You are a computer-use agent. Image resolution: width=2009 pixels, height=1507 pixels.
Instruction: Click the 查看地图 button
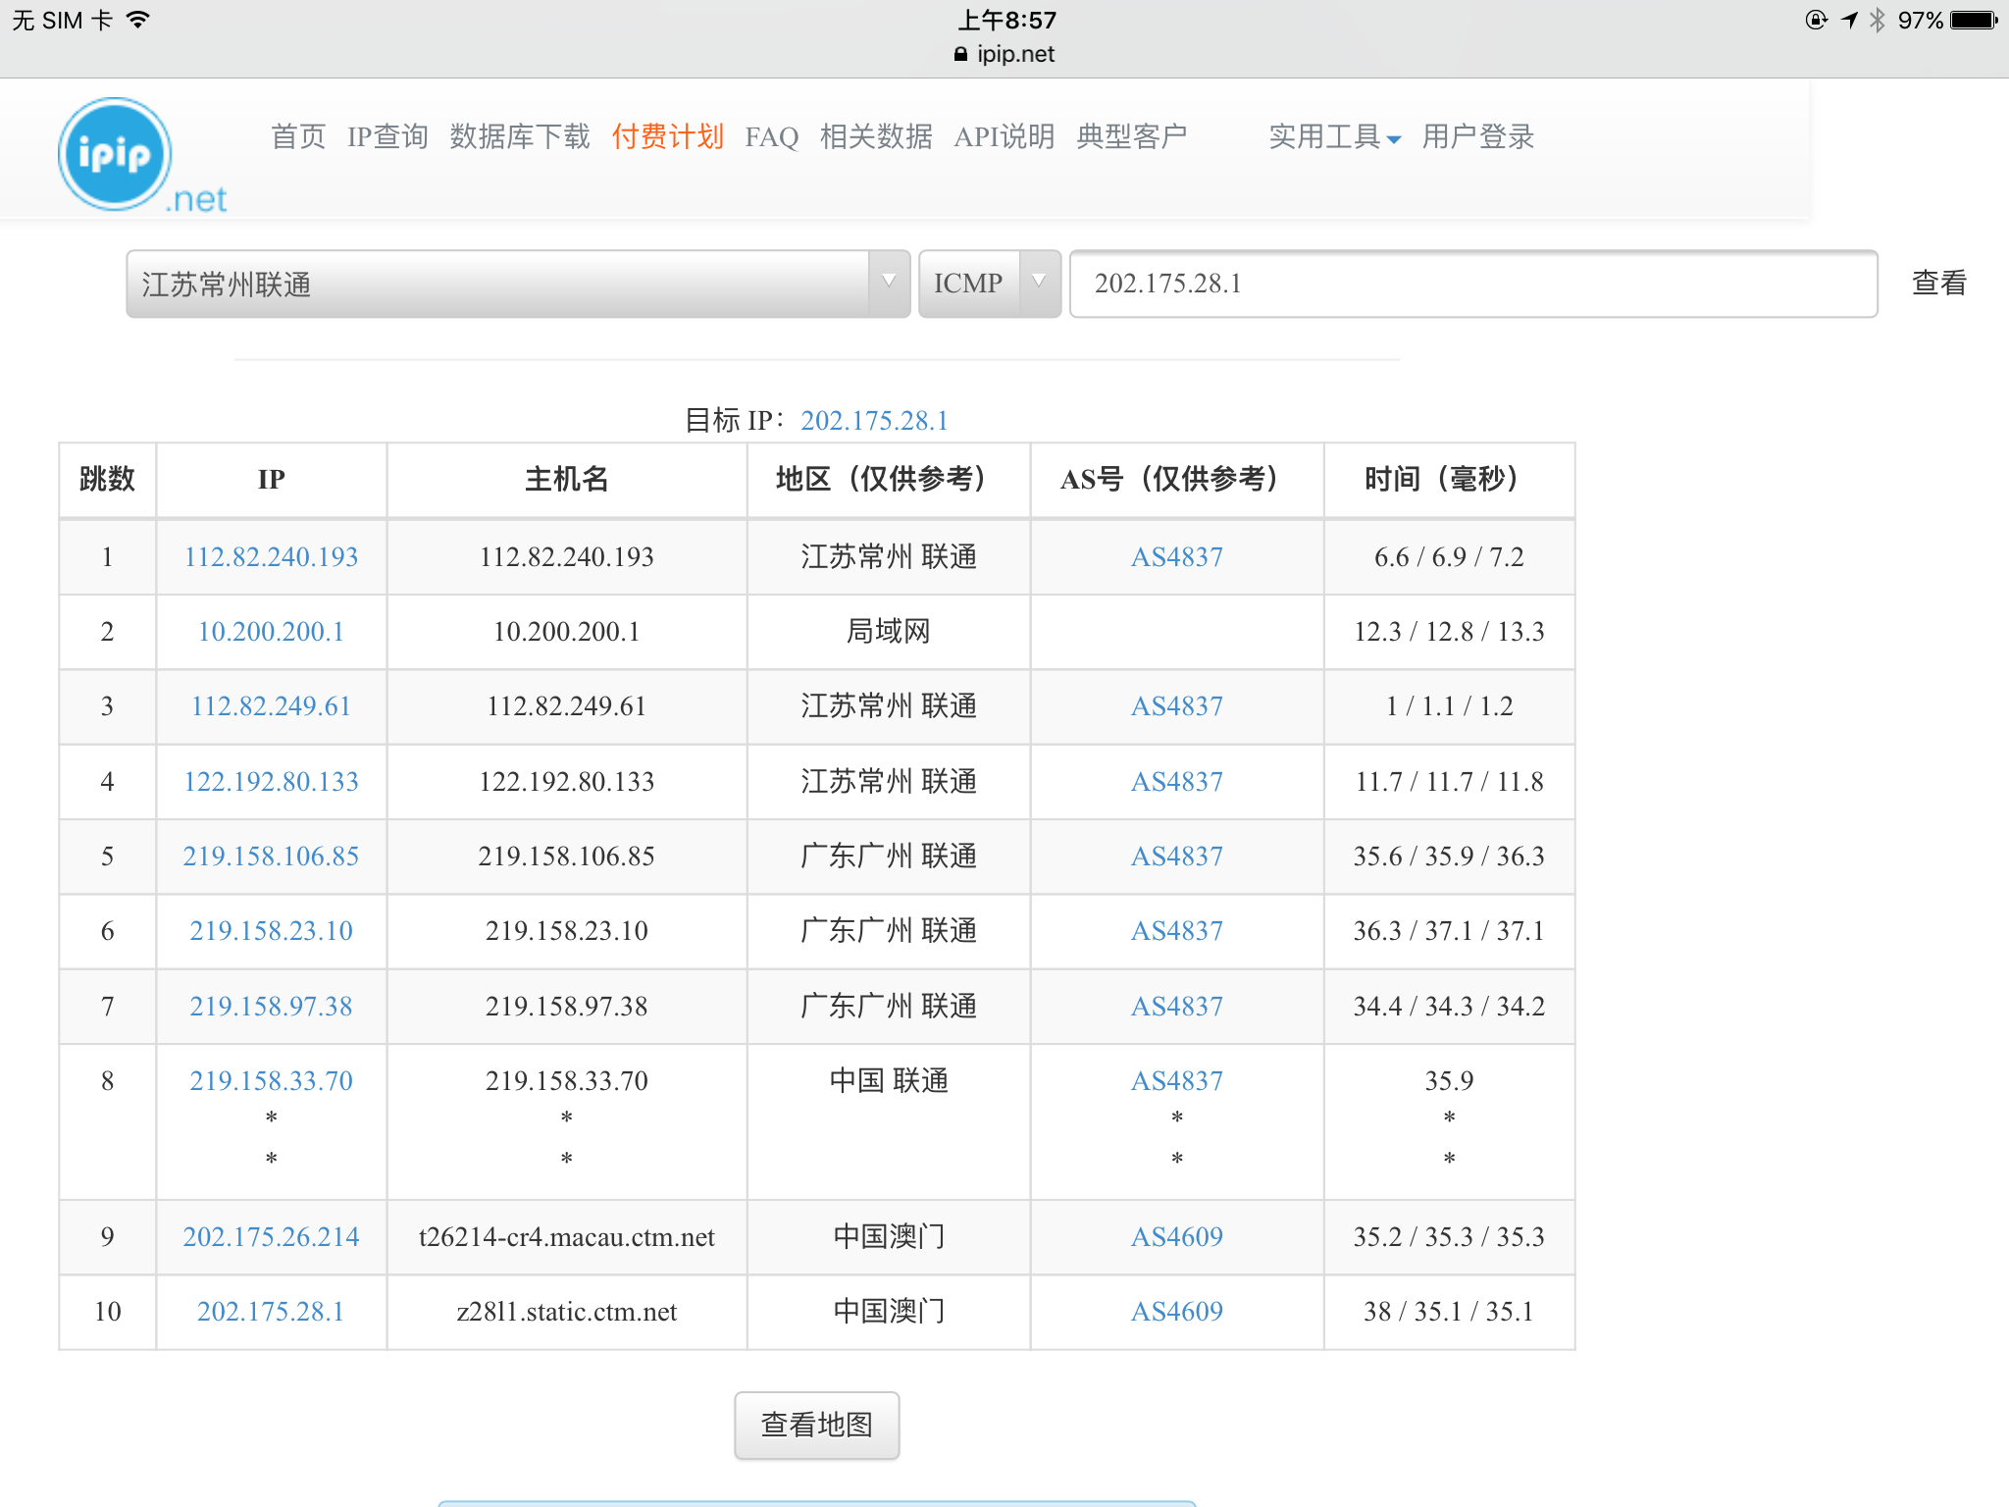pyautogui.click(x=816, y=1425)
